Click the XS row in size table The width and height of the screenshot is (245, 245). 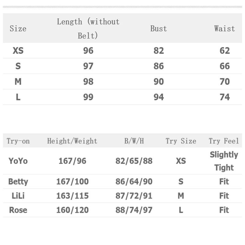18,51
